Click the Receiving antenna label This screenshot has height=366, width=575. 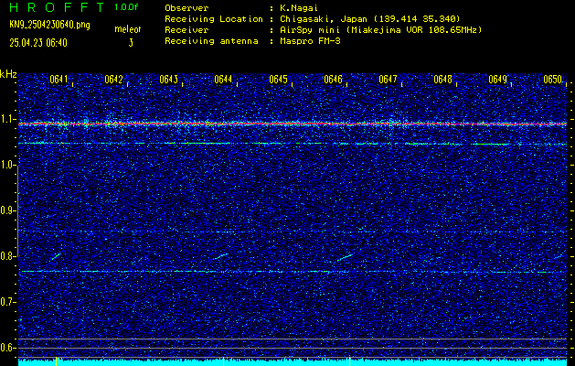pos(211,41)
